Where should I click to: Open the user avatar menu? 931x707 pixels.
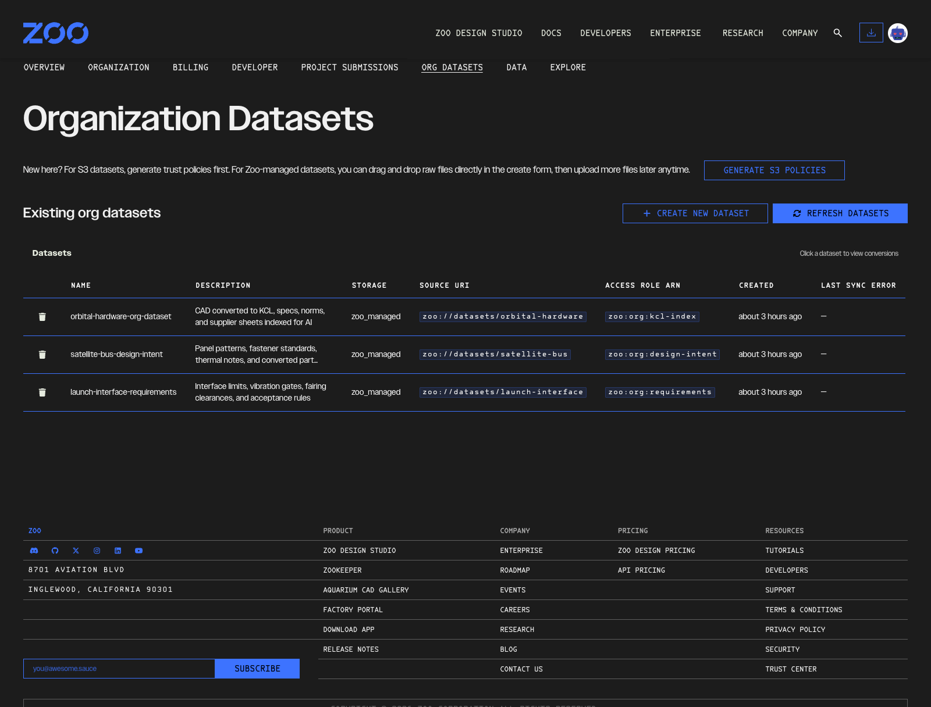point(898,33)
